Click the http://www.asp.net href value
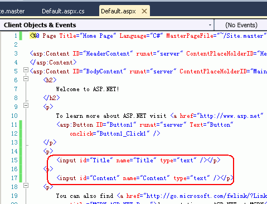This screenshot has width=267, height=204. point(230,116)
